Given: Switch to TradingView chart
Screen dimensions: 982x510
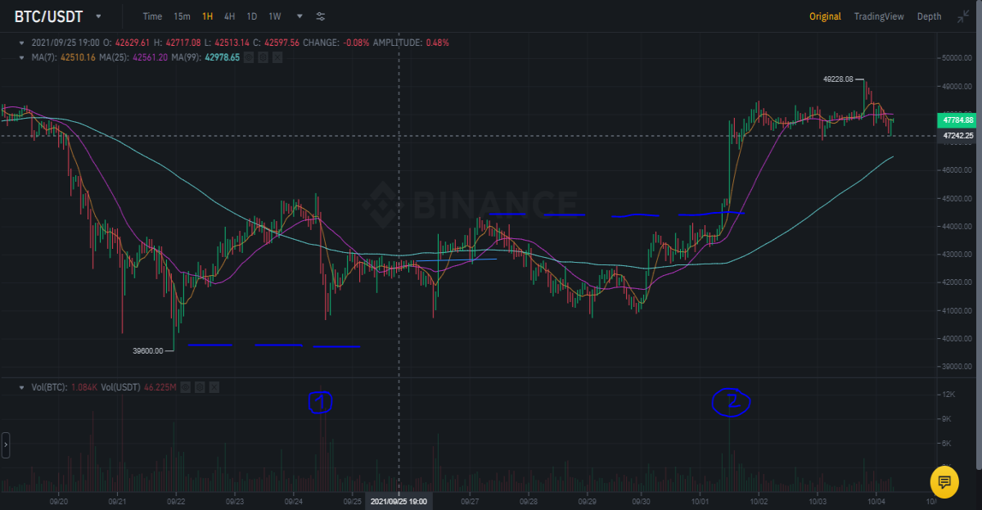Looking at the screenshot, I should 879,16.
